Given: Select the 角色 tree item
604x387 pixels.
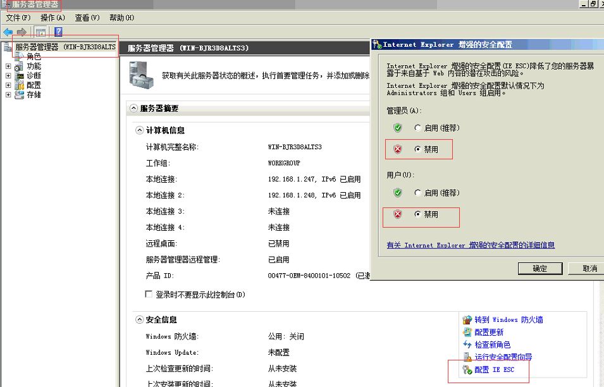Looking at the screenshot, I should [x=34, y=57].
